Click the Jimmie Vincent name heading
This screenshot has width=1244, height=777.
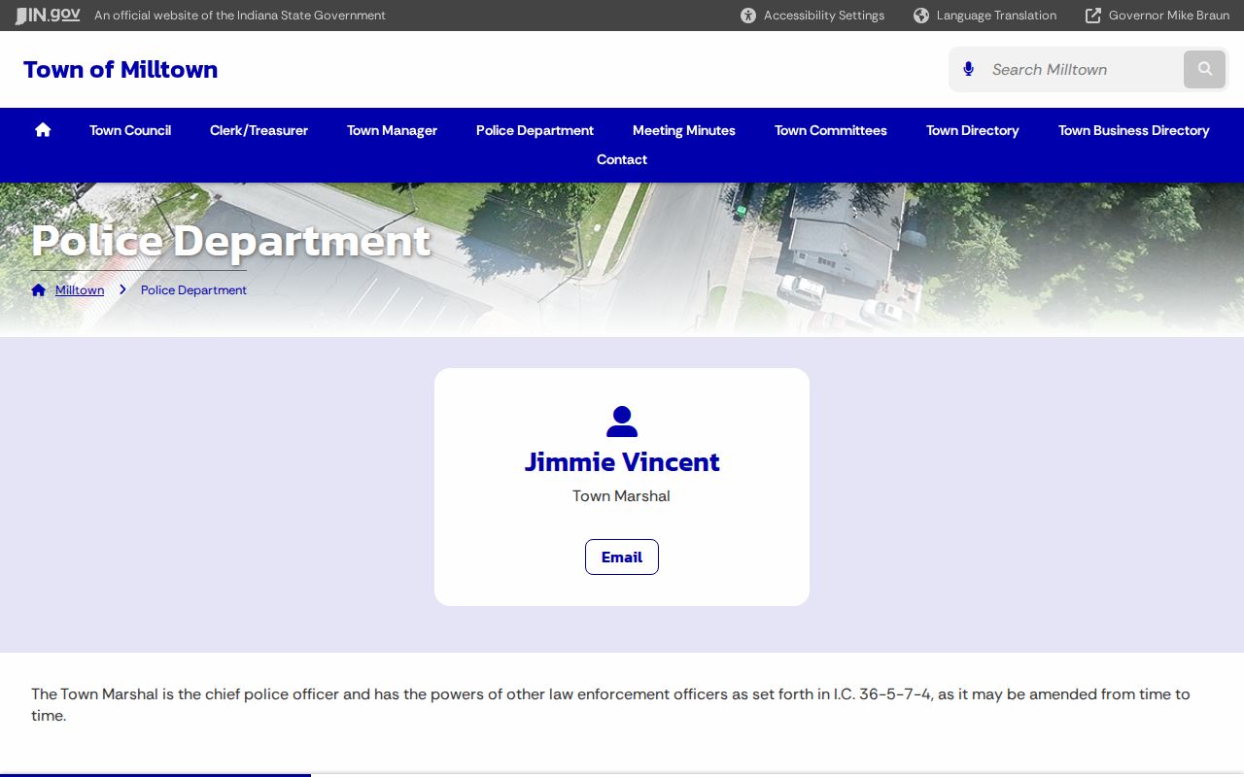(622, 462)
